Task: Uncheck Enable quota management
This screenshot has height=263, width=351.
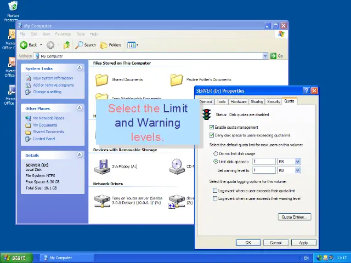Action: point(212,127)
